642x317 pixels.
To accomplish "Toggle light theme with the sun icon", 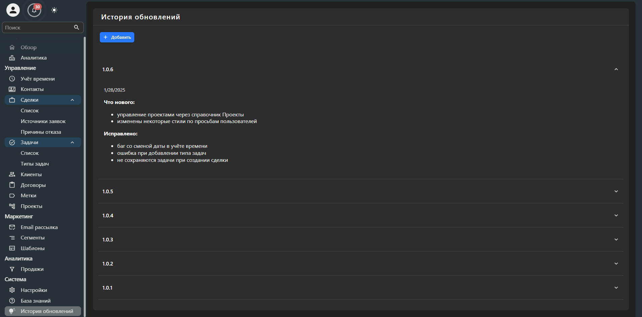I will pos(54,10).
